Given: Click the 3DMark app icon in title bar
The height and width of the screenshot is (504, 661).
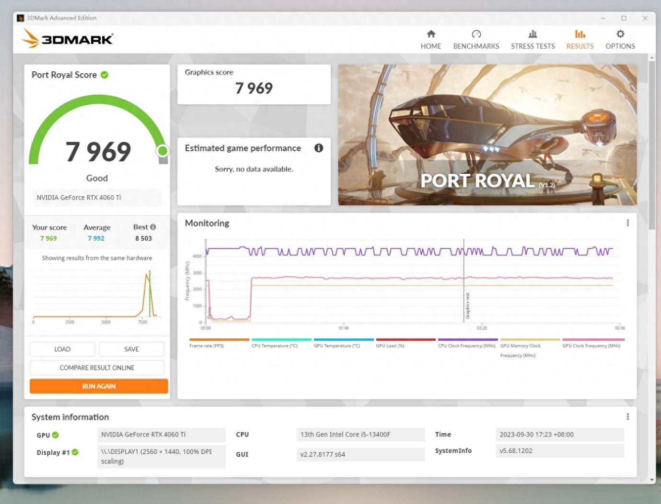Looking at the screenshot, I should (20, 18).
